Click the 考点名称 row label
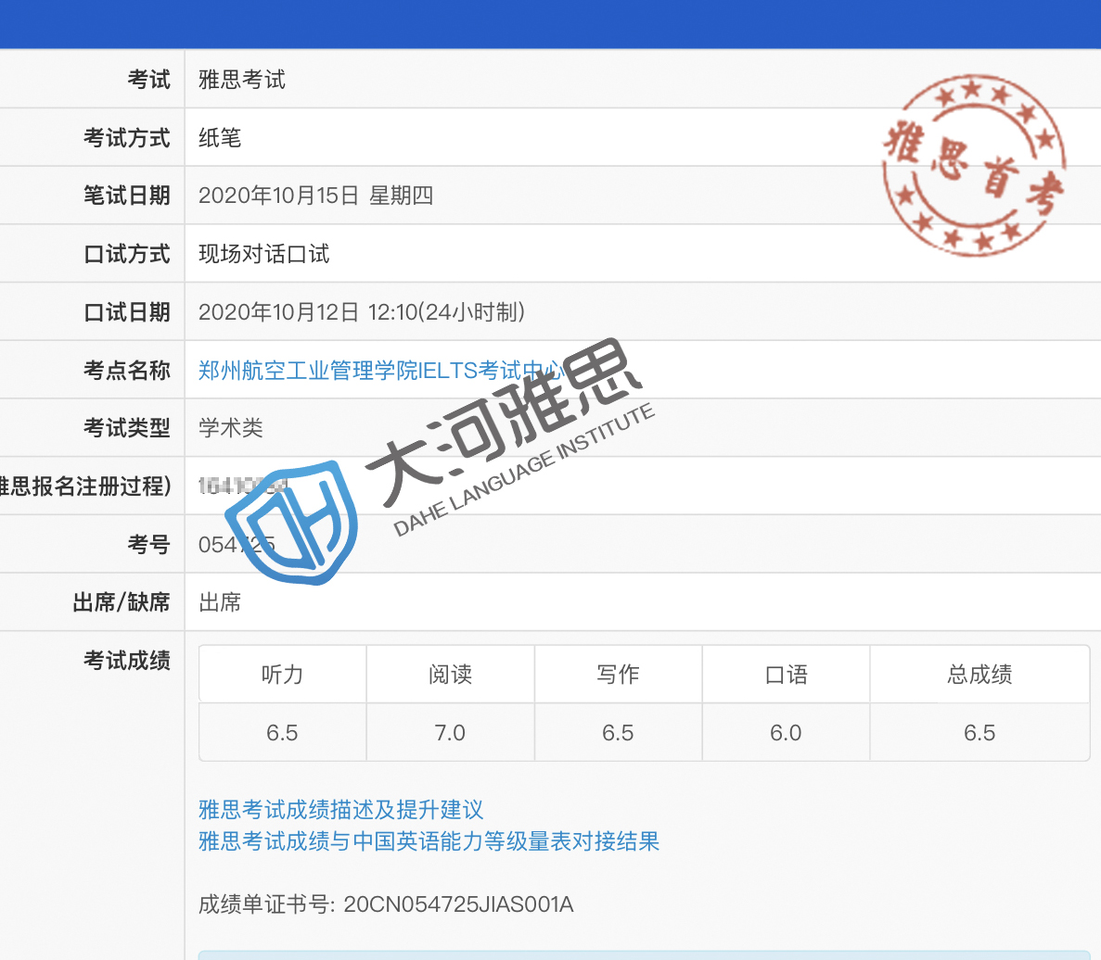 (127, 370)
